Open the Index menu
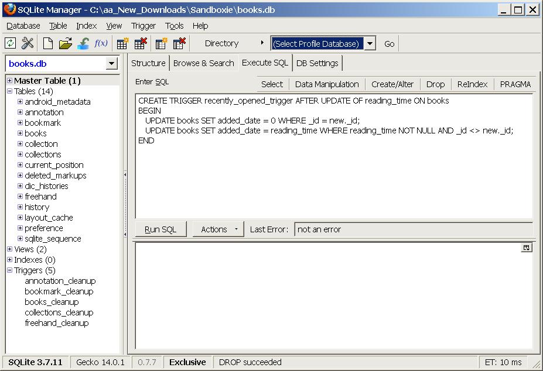 pyautogui.click(x=86, y=26)
